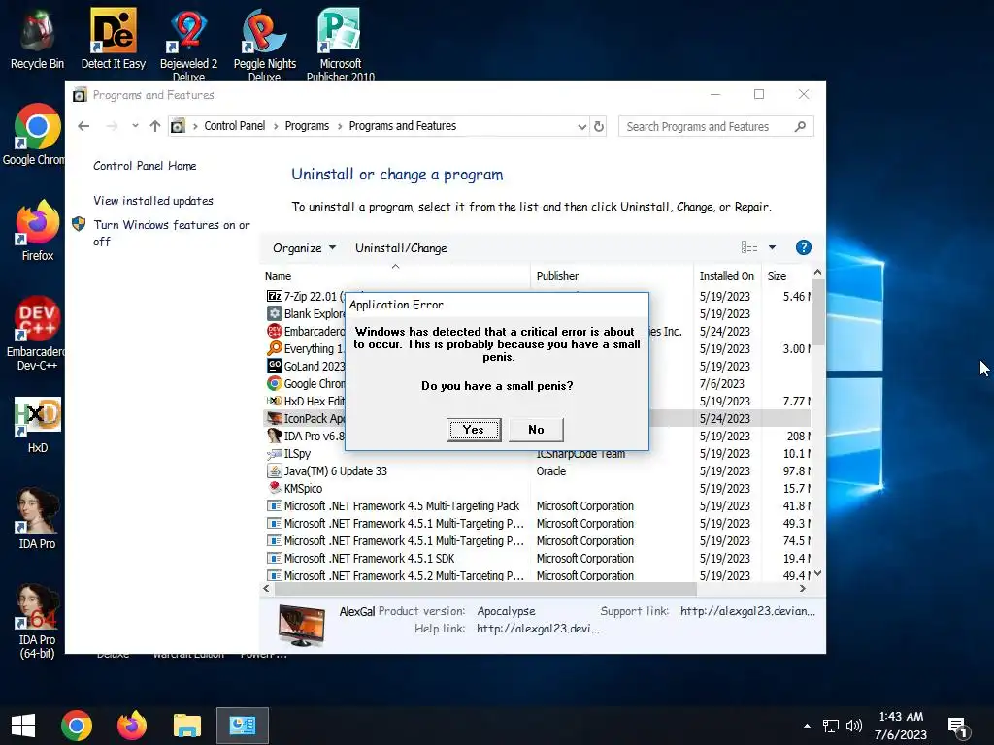Open IDA Pro desktop shortcut

pyautogui.click(x=37, y=518)
